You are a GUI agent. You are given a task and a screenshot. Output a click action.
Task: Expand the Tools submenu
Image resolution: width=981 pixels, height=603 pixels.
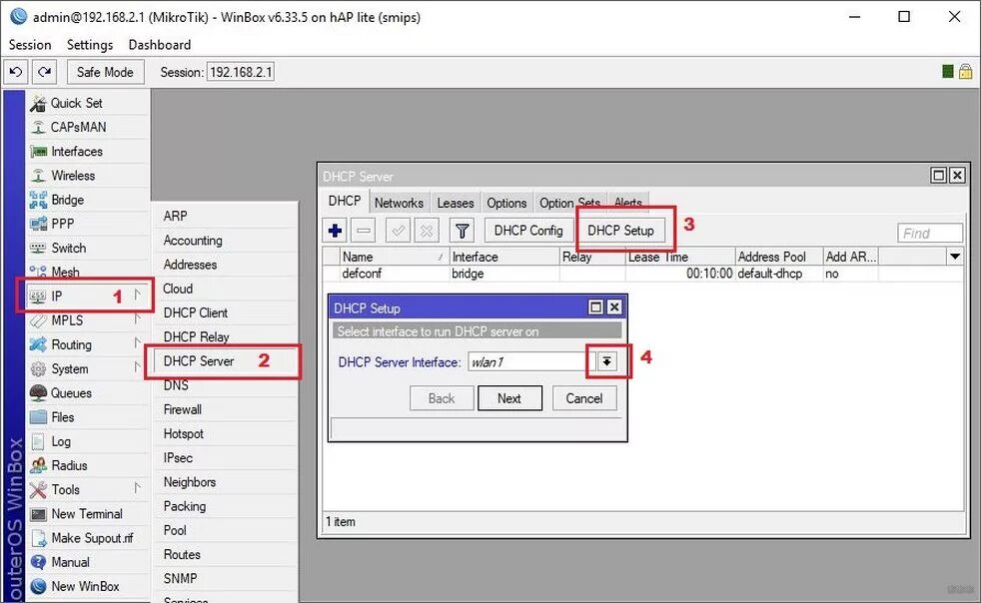[88, 490]
